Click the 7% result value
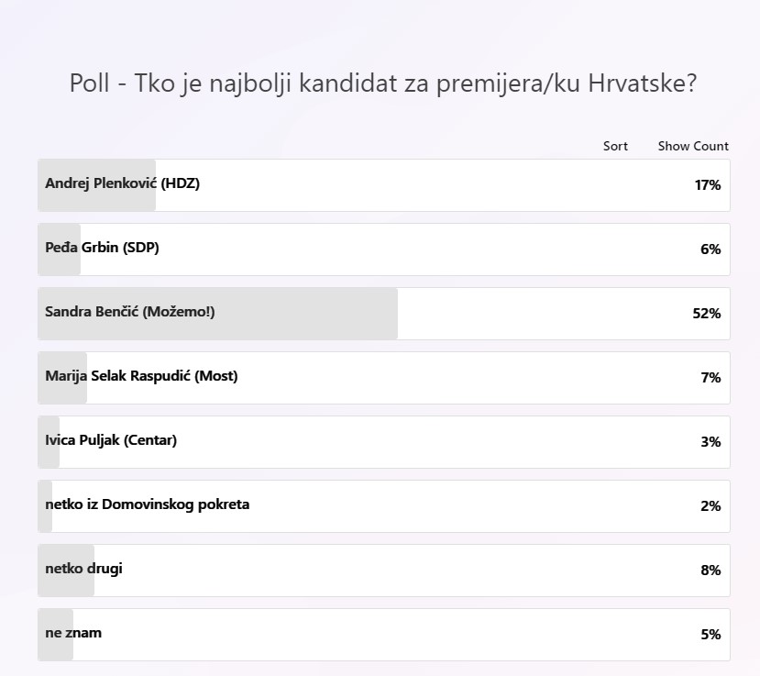Viewport: 760px width, 676px height. click(710, 378)
